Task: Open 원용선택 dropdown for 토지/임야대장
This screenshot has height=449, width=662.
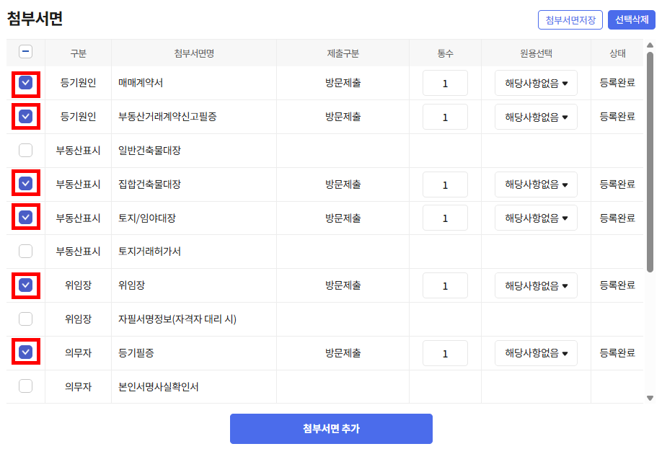Action: tap(536, 218)
